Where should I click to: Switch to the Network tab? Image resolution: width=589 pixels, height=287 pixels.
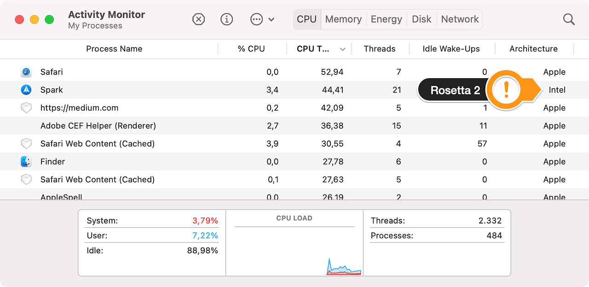pos(460,19)
